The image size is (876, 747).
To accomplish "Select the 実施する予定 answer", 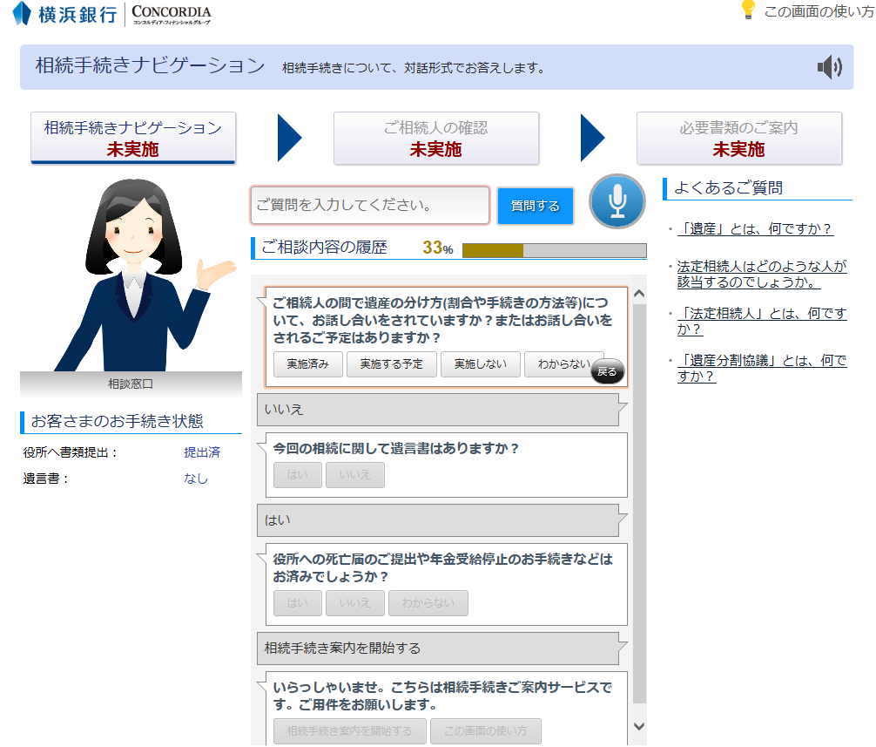I will click(391, 364).
